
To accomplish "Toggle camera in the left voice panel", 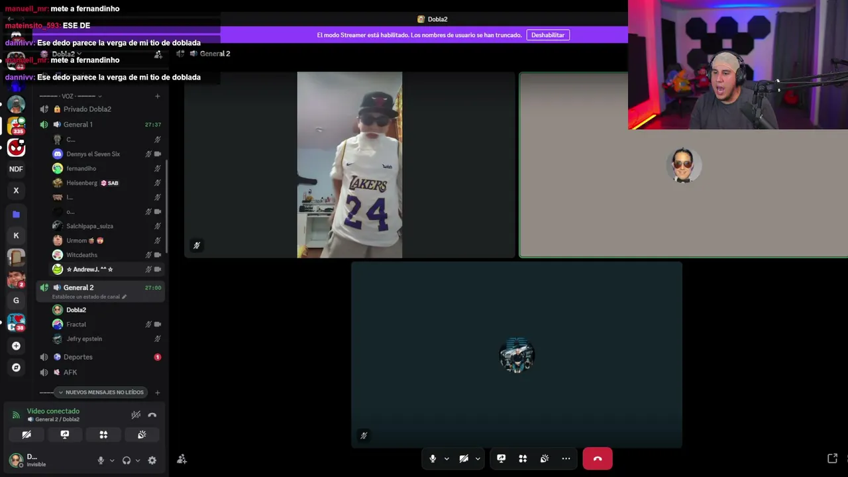I will 26,435.
